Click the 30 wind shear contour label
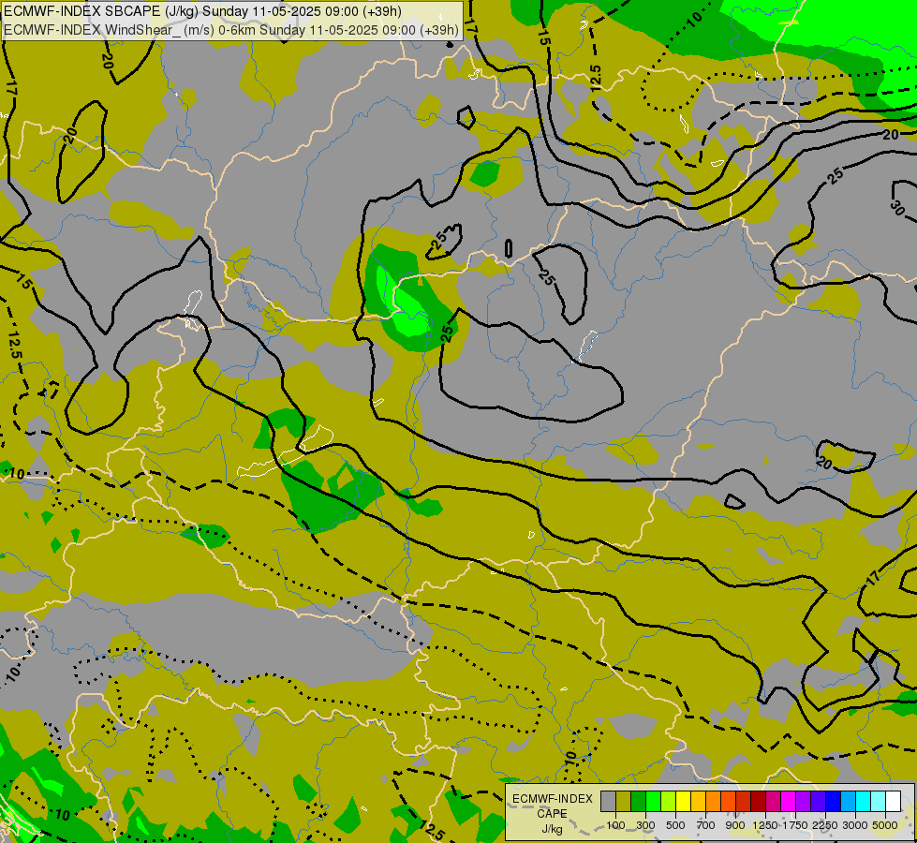Viewport: 917px width, 843px height. coord(897,207)
